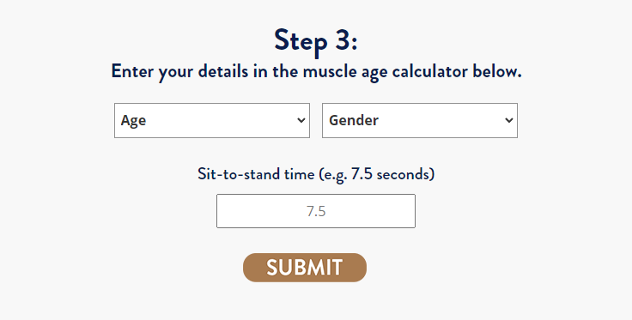
Task: Open the Age dropdown
Action: click(212, 120)
